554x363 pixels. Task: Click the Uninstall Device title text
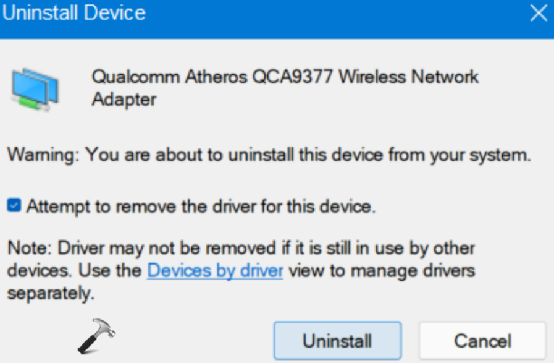pos(74,14)
